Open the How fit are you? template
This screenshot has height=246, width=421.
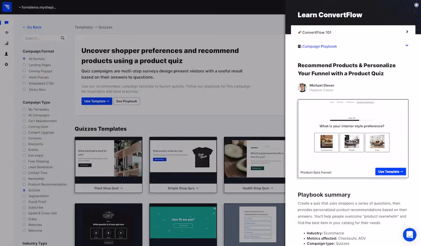click(x=183, y=225)
